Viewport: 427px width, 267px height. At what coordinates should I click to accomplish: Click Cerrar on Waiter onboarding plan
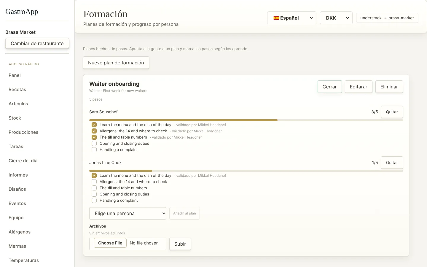(x=330, y=87)
